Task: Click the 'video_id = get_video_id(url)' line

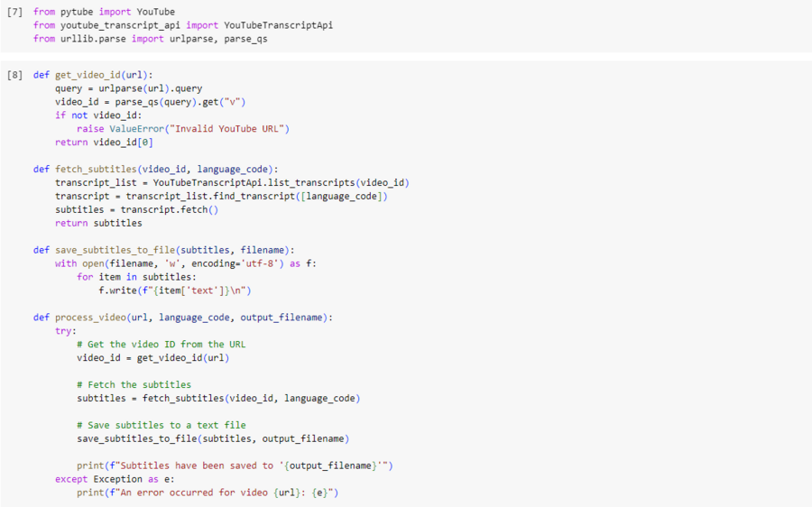Action: point(152,358)
